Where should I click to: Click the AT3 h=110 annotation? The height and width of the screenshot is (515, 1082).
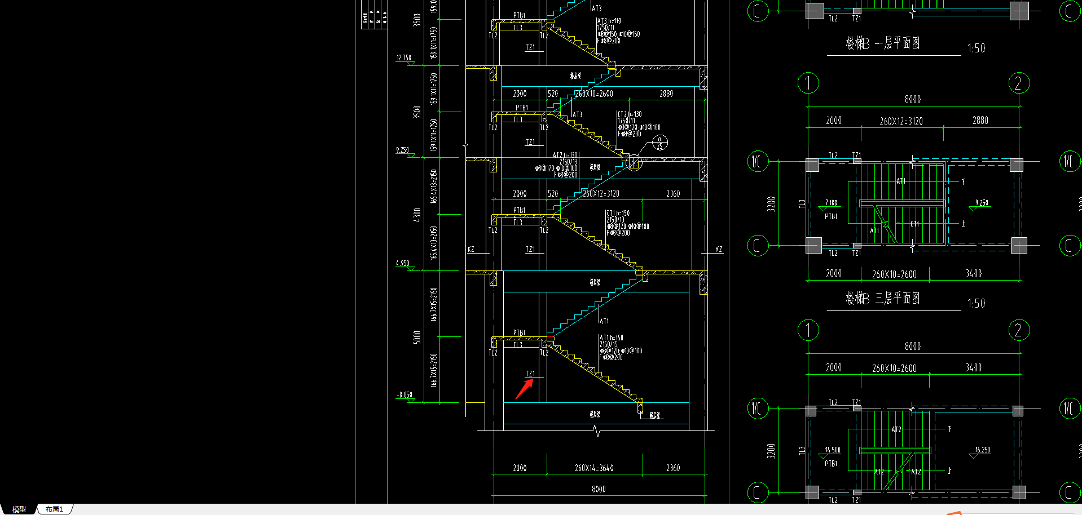pyautogui.click(x=609, y=21)
